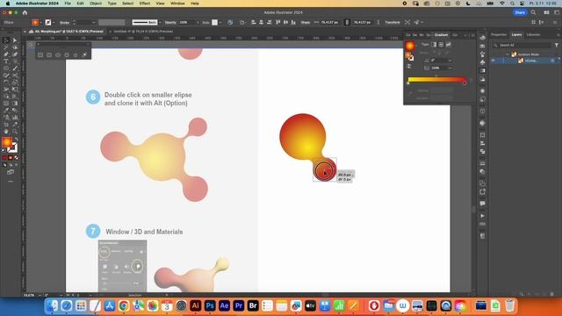Click the Stroke label in the control bar
562x316 pixels.
coord(64,22)
